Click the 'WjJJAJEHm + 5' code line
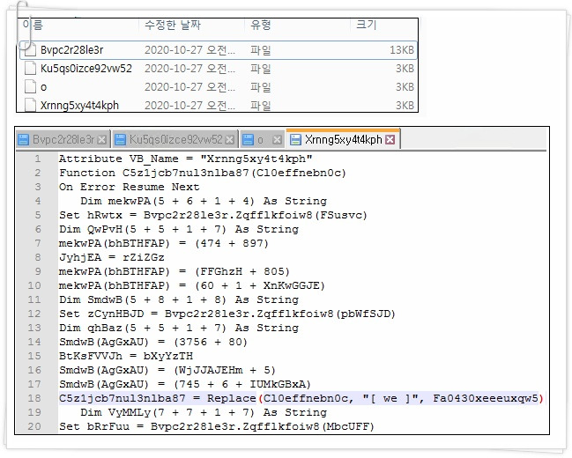The image size is (572, 458). (167, 370)
